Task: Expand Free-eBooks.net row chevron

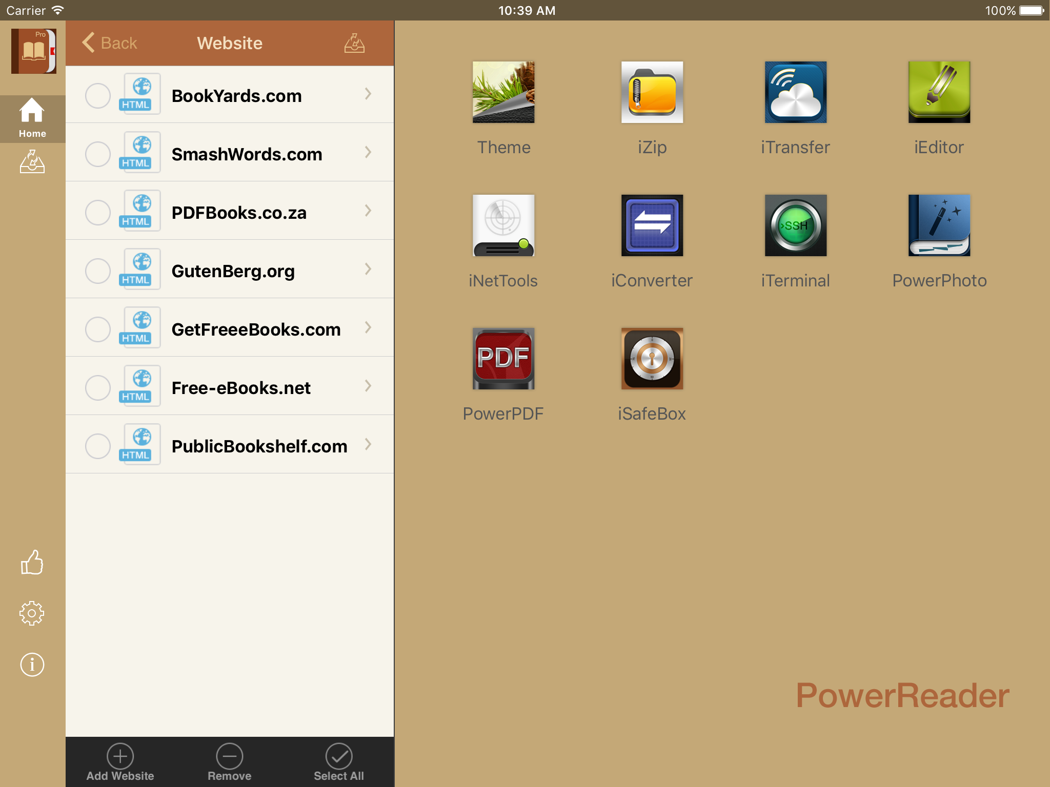Action: click(368, 386)
